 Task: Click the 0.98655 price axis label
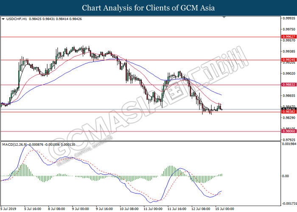click(x=289, y=95)
